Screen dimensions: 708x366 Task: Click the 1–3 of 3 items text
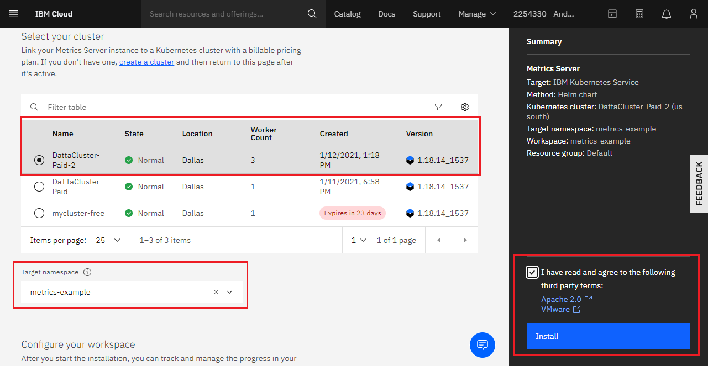point(165,240)
